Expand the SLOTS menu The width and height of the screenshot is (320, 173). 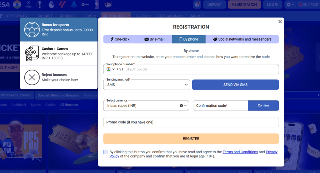point(144,16)
